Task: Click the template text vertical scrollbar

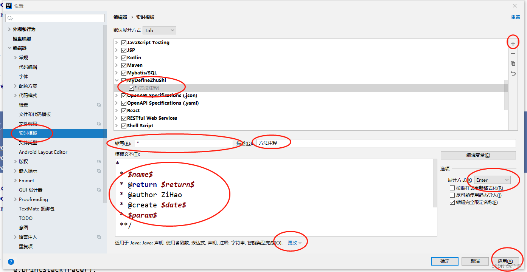Action: pos(435,183)
